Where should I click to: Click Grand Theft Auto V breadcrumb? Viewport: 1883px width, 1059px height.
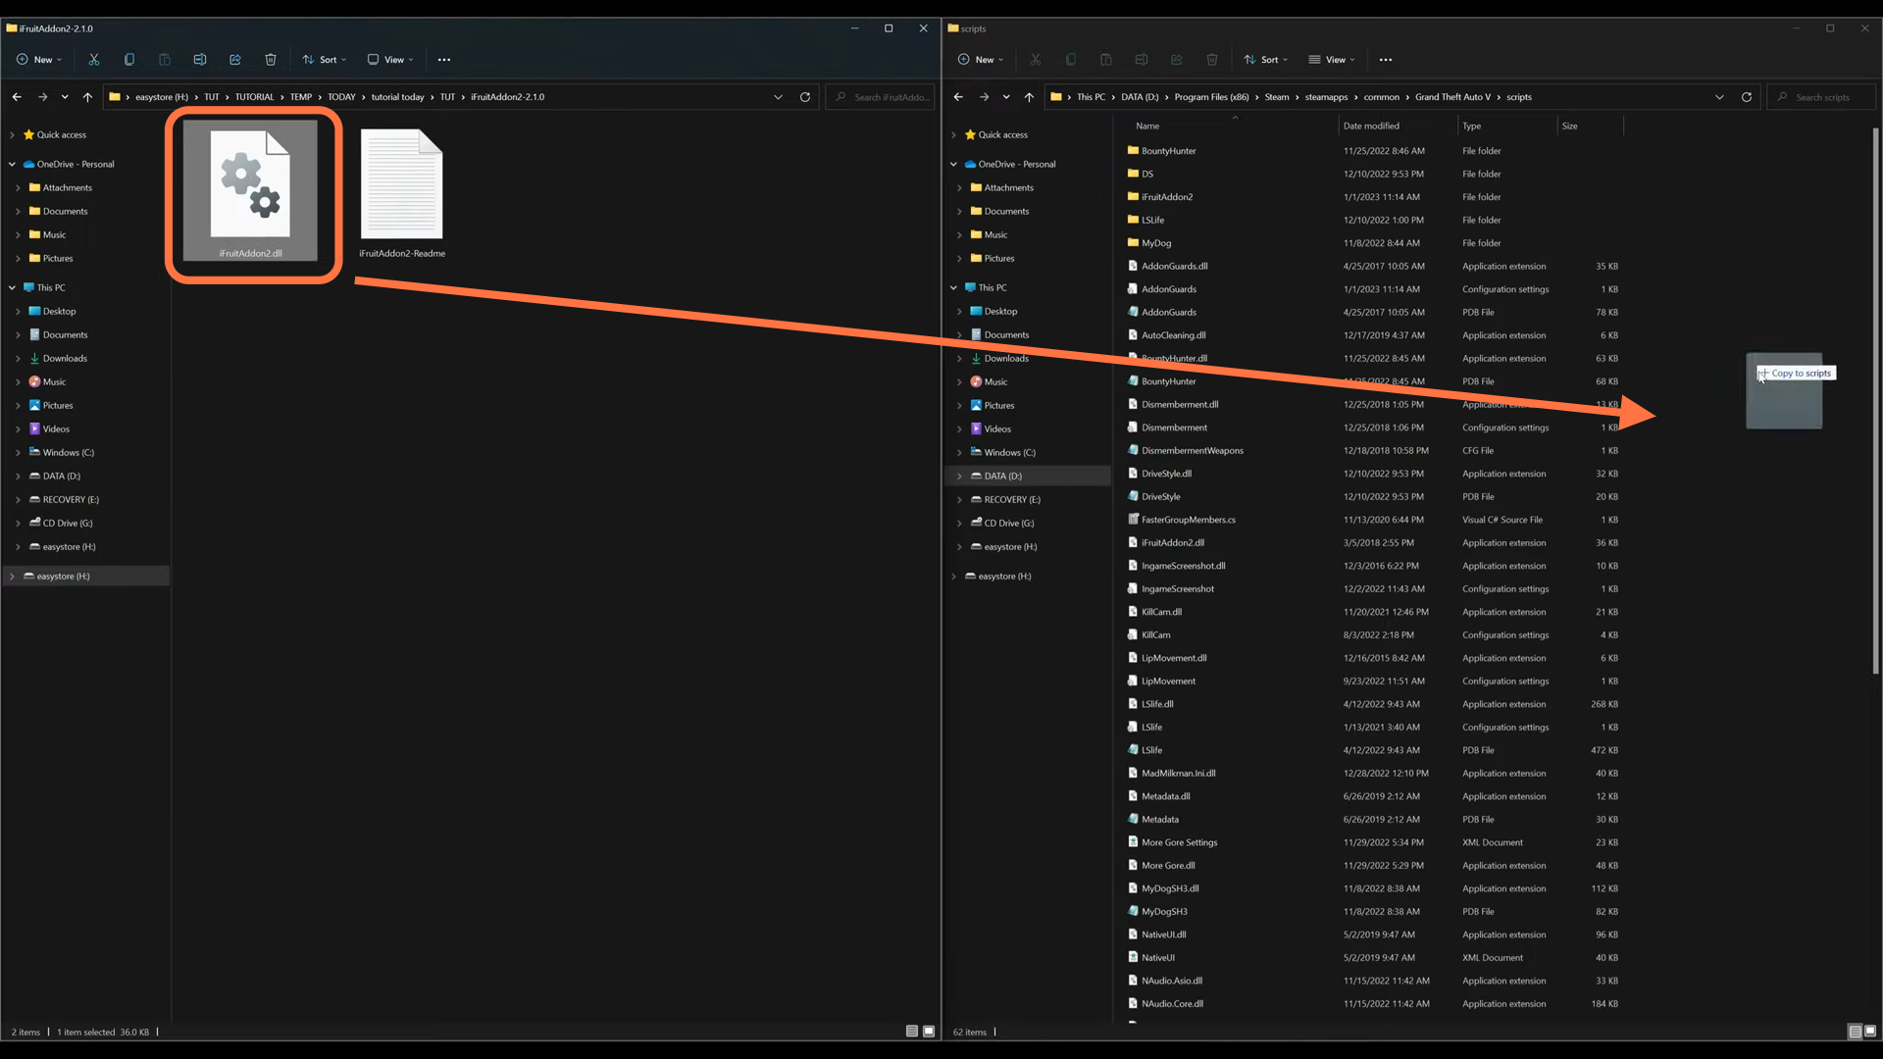(1452, 97)
